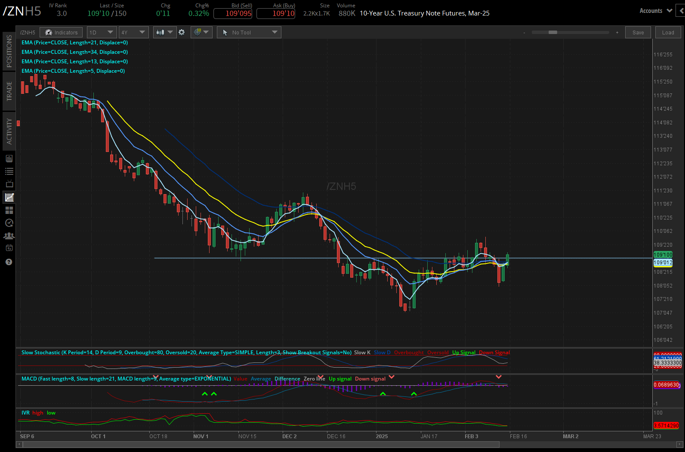This screenshot has height=452, width=685.
Task: Click the IVR high legend label
Action: [38, 413]
